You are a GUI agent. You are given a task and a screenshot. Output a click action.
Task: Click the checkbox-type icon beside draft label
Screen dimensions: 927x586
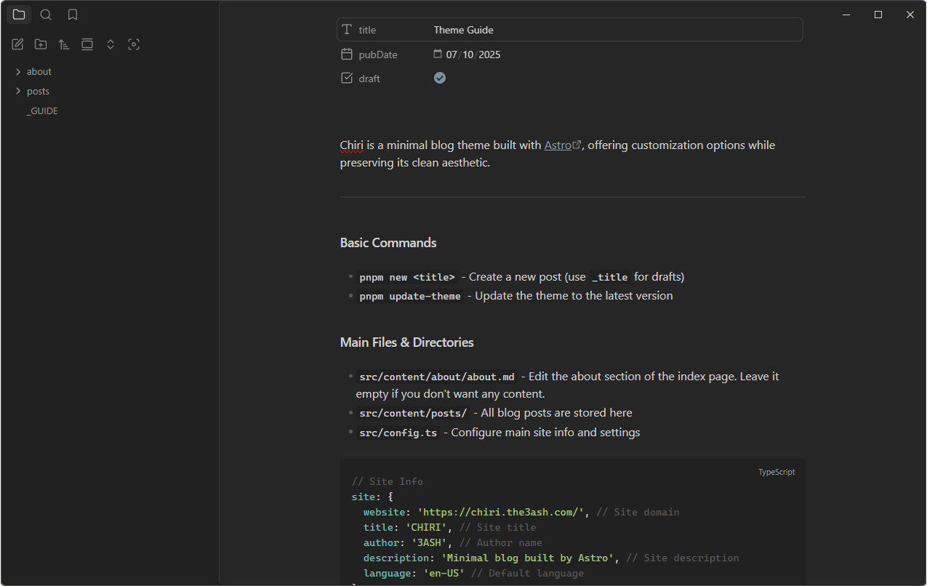[347, 78]
